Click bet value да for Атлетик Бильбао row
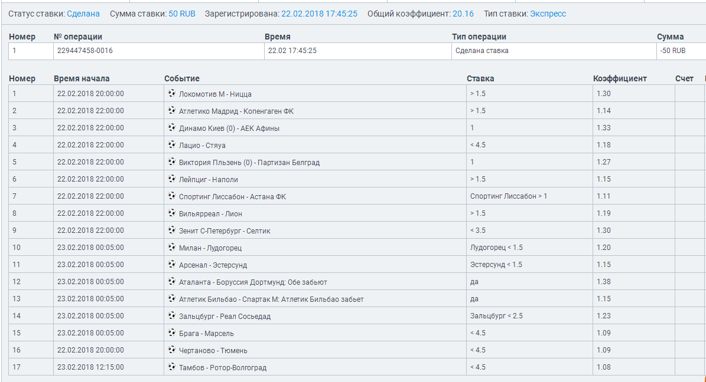This screenshot has height=382, width=706. coord(474,299)
